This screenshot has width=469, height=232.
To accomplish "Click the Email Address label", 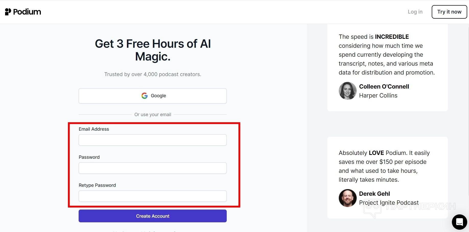I will [94, 129].
